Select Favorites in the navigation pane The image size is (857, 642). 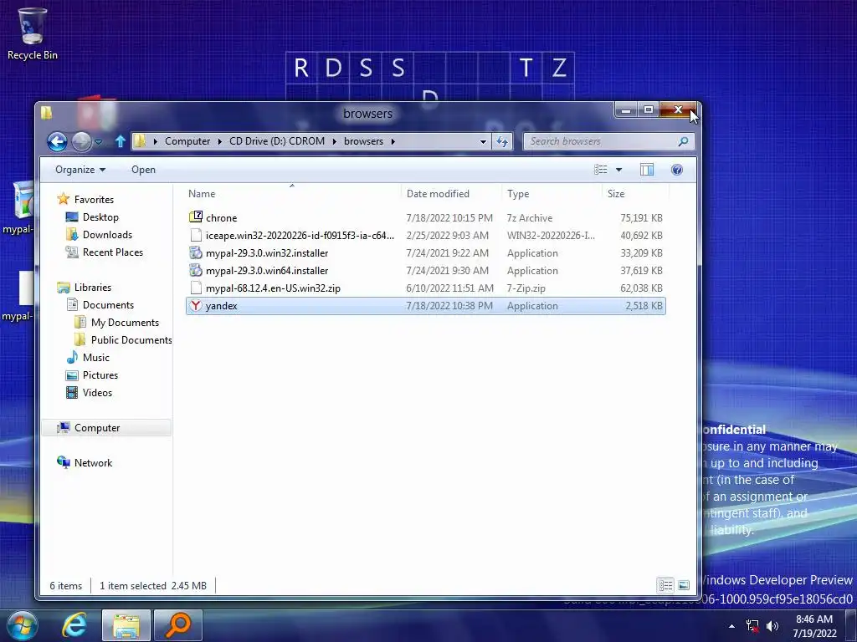(94, 200)
